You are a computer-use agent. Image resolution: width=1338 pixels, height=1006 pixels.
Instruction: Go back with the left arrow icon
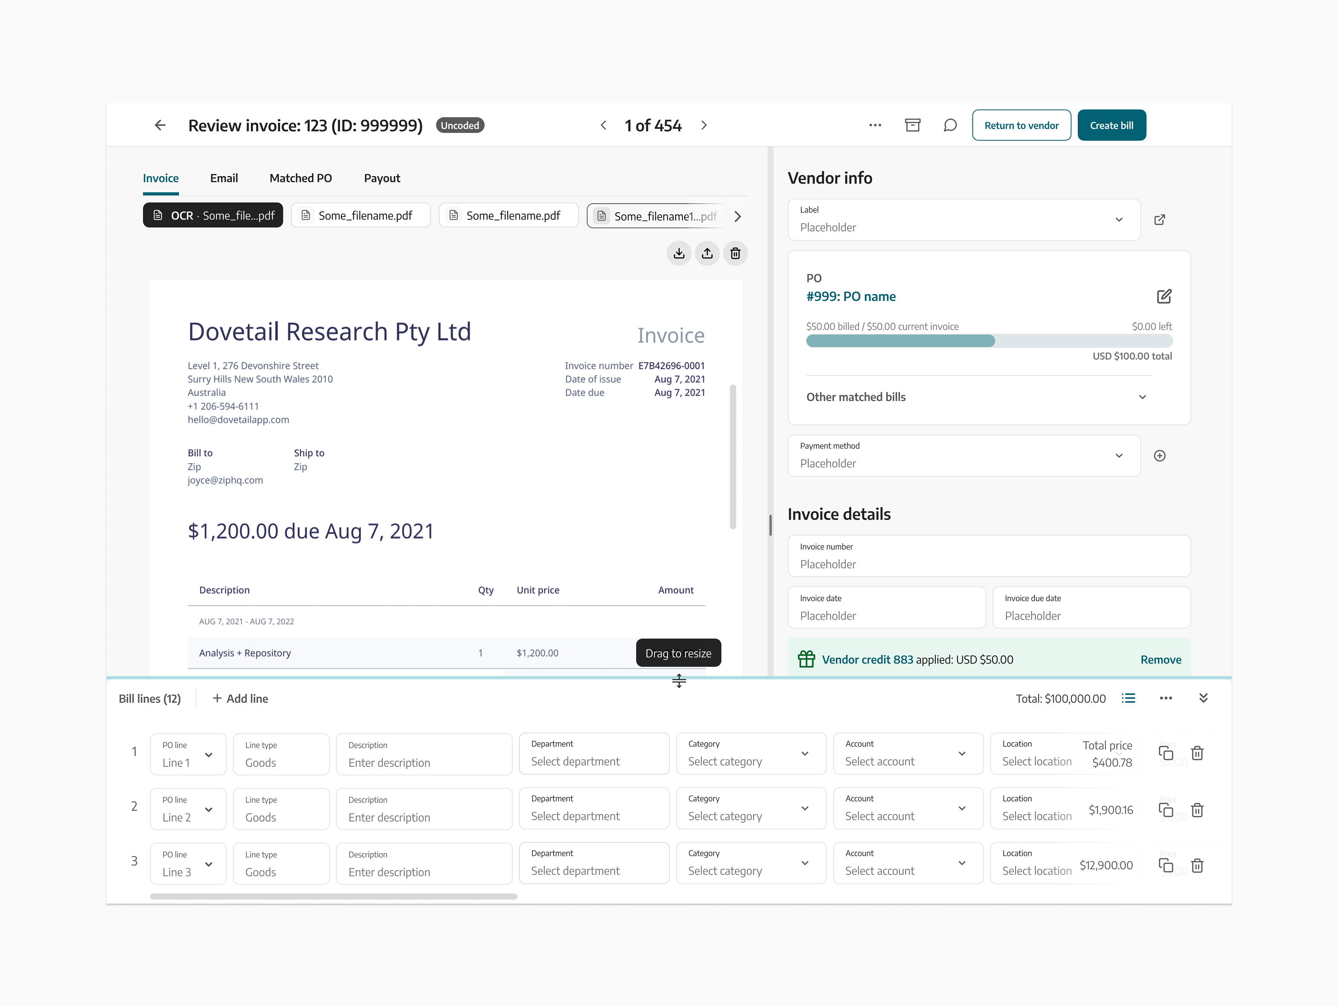pyautogui.click(x=160, y=125)
